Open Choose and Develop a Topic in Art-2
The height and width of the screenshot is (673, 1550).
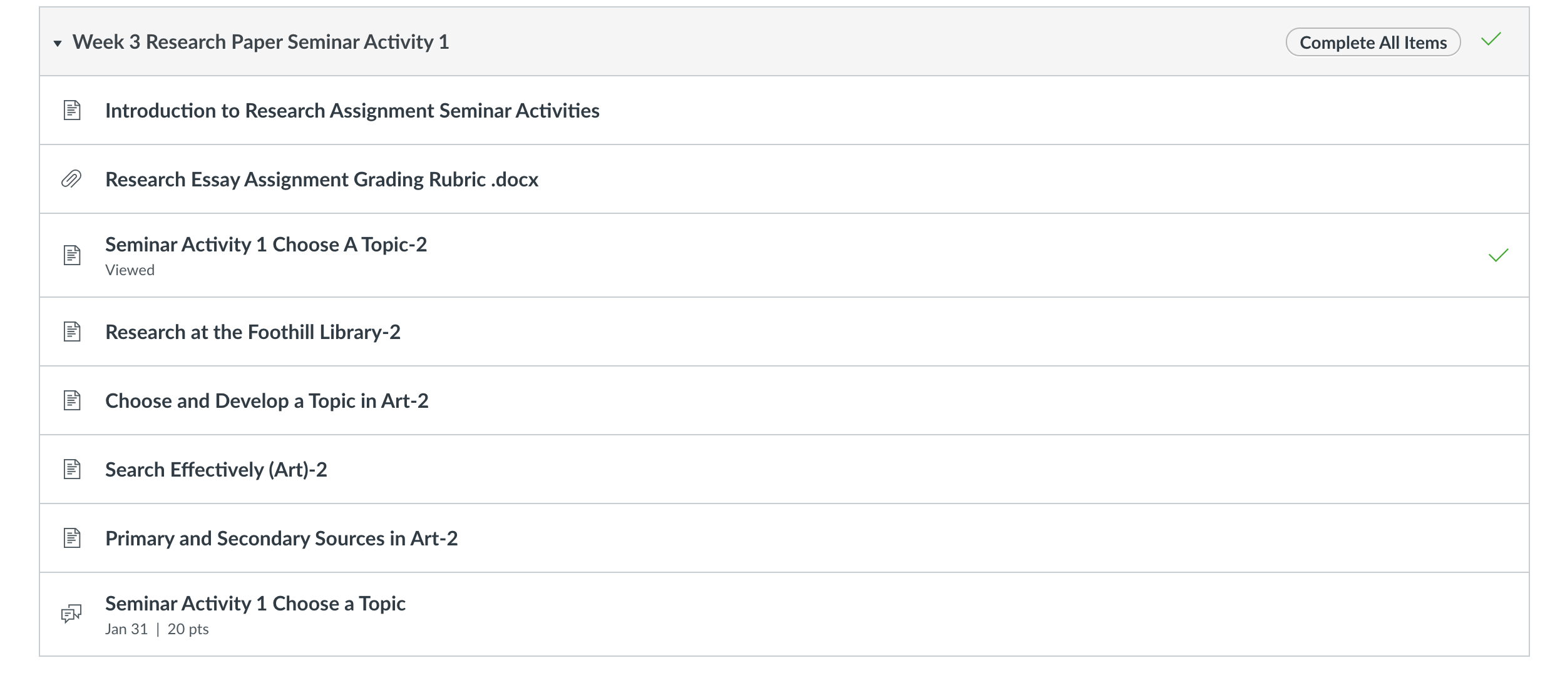(x=267, y=401)
